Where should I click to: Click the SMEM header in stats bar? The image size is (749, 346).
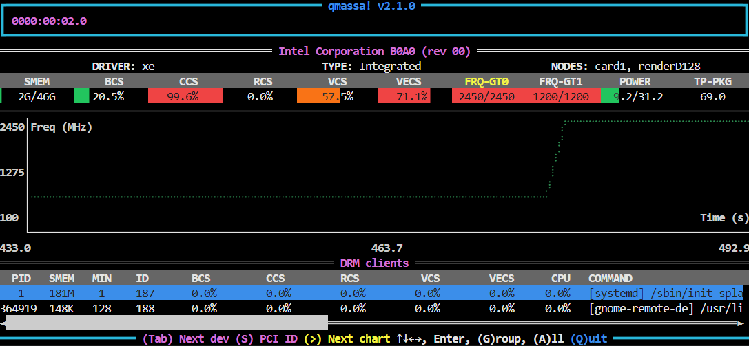pos(37,81)
